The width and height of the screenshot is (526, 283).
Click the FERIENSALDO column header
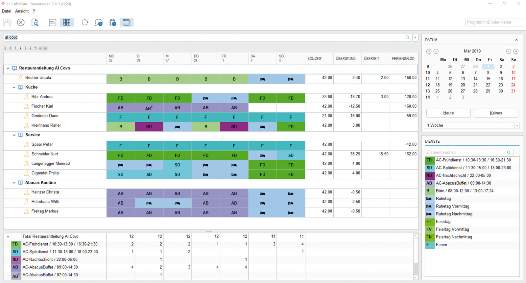coord(403,58)
